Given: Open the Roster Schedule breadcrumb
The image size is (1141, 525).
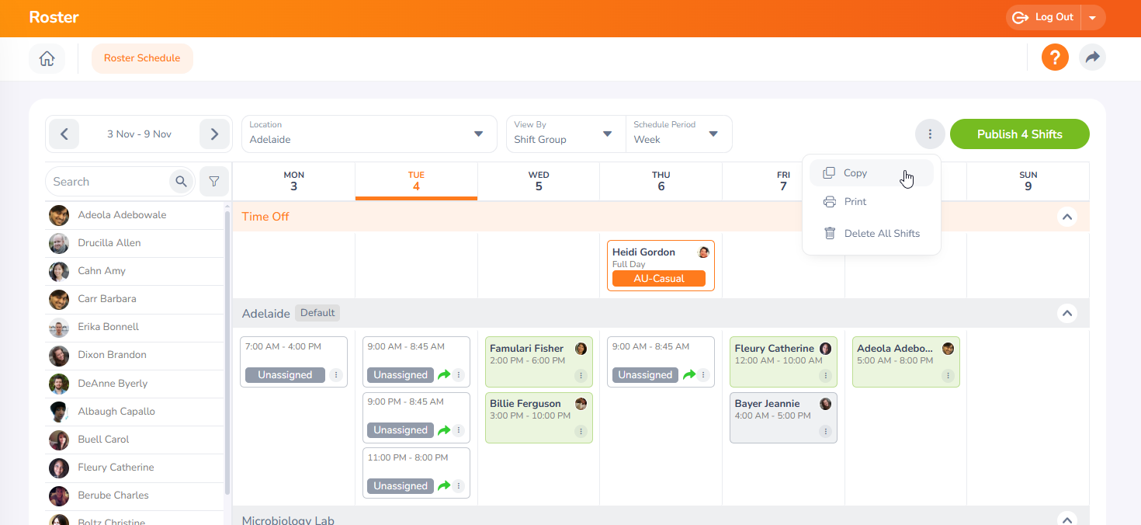Looking at the screenshot, I should [142, 57].
